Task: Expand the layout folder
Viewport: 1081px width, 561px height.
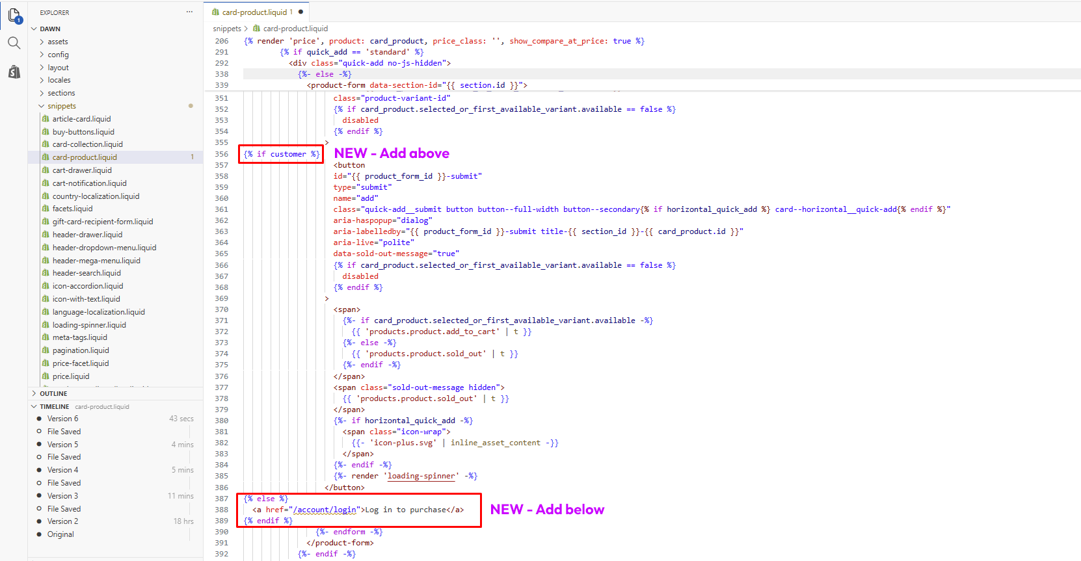Action: click(x=42, y=68)
